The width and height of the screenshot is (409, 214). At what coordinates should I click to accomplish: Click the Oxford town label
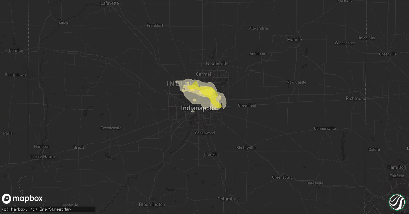coord(374,149)
